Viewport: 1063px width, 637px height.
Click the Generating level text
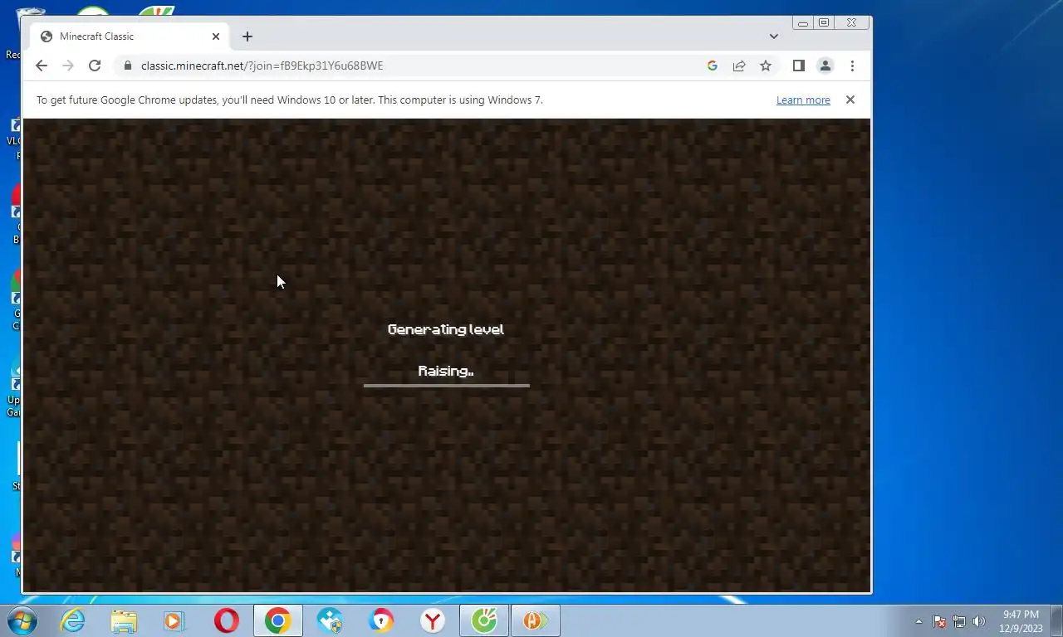[x=446, y=329]
